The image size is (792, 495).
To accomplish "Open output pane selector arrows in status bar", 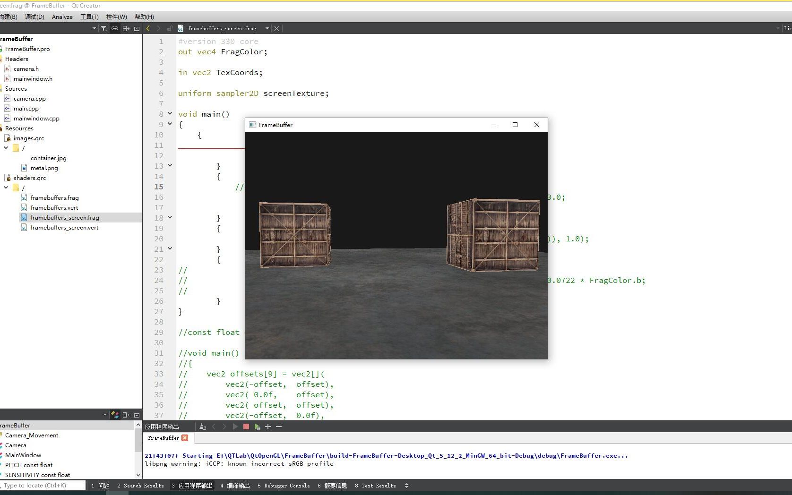I will (406, 486).
